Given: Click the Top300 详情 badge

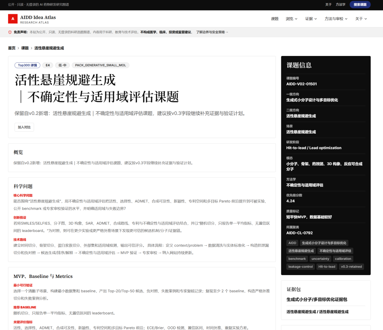Looking at the screenshot, I should click(x=27, y=66).
